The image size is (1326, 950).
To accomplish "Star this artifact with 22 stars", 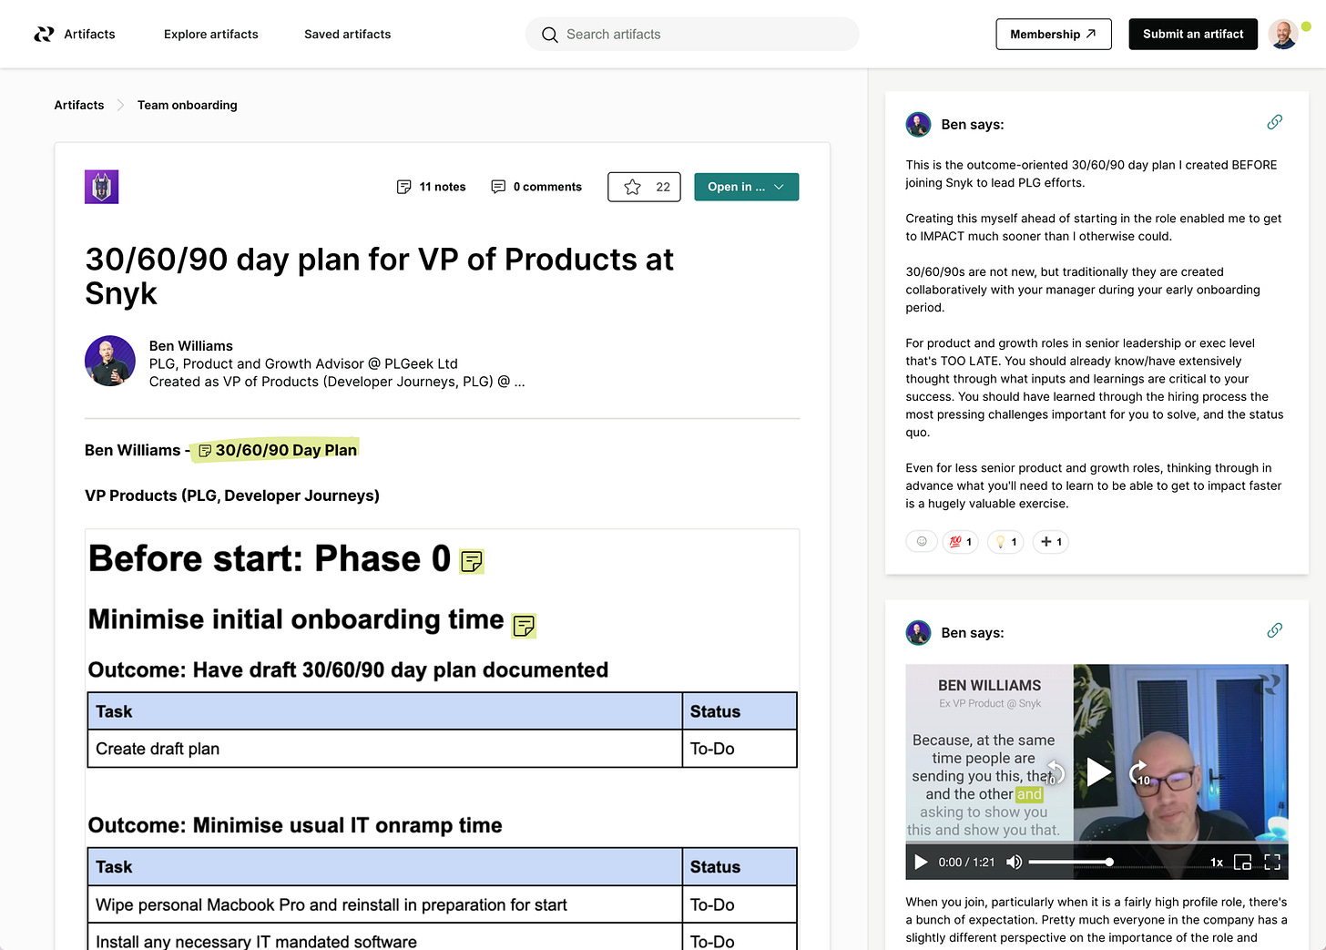I will point(644,187).
